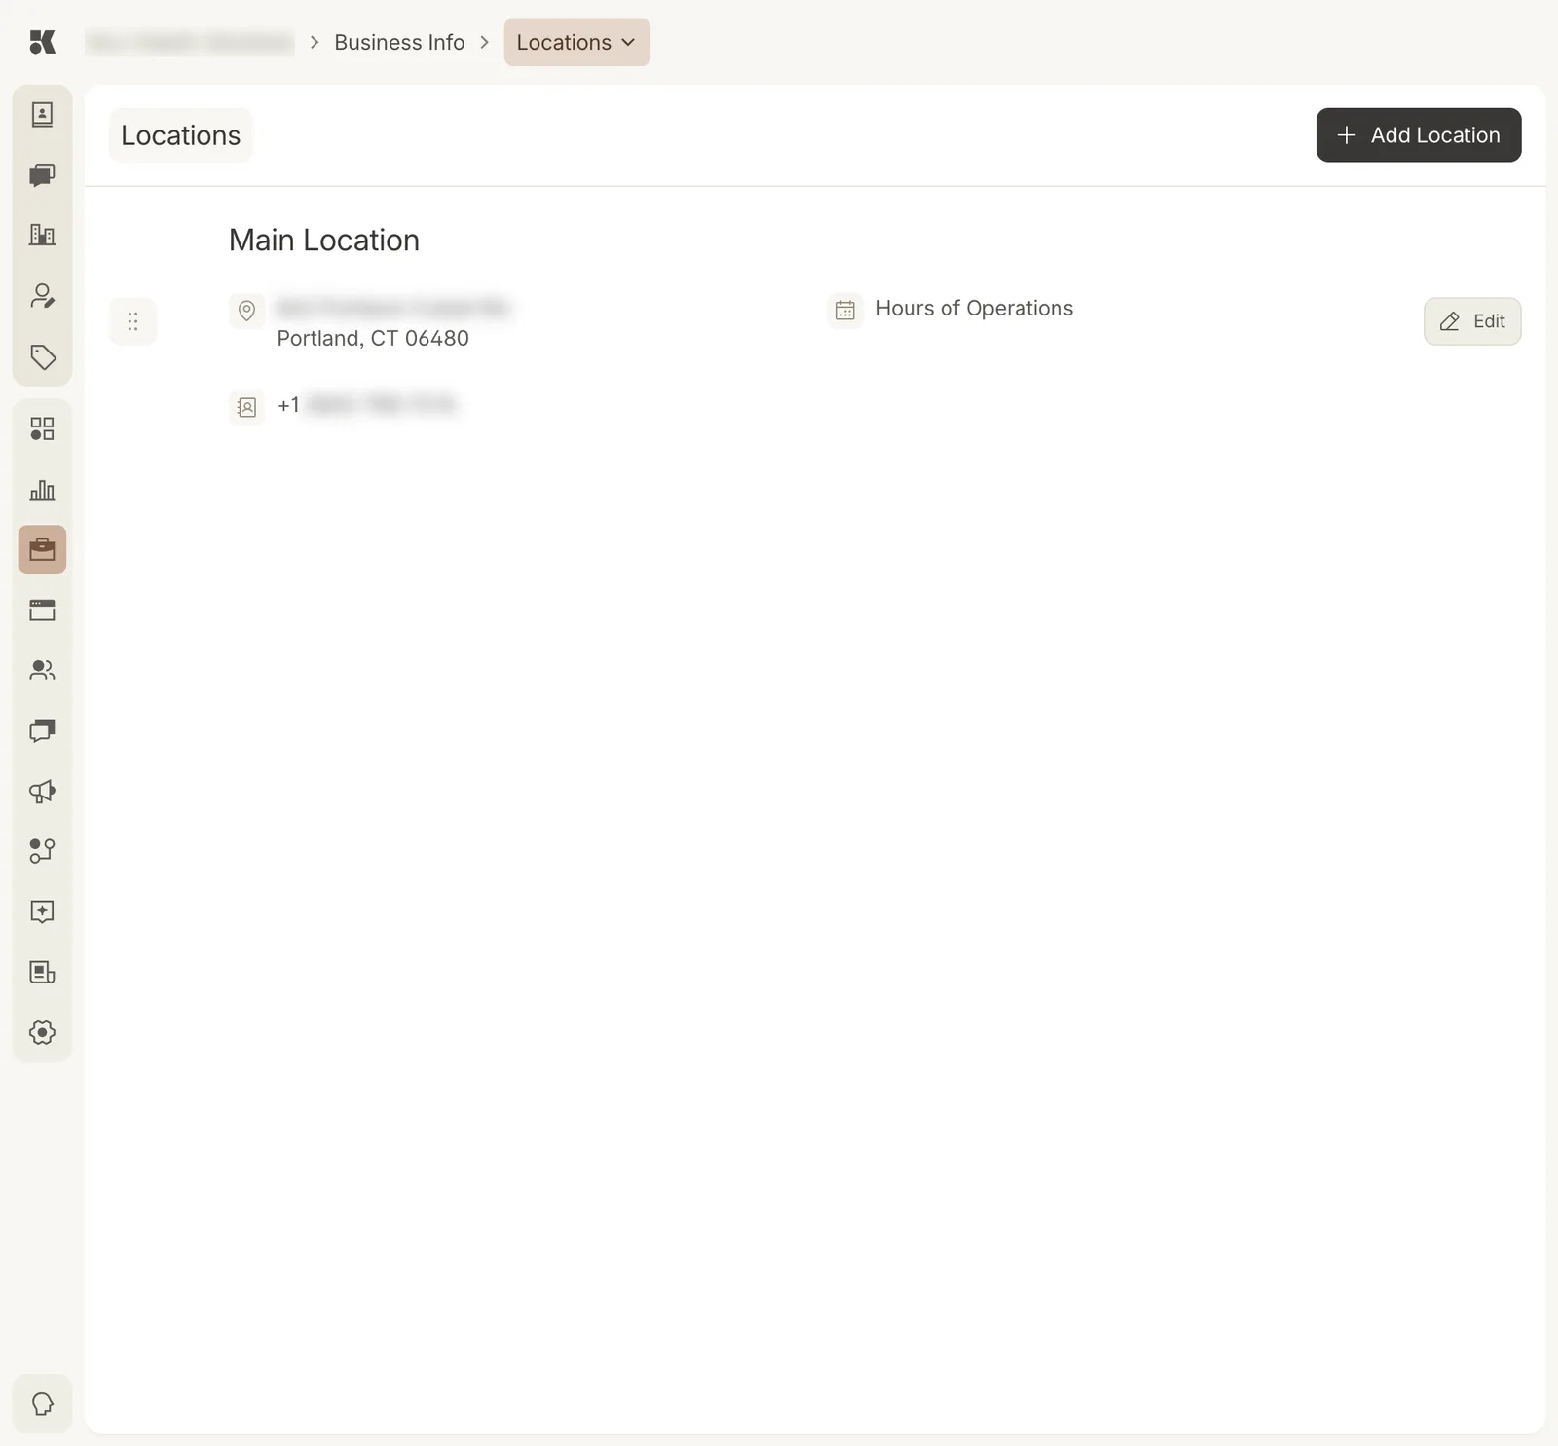1558x1446 pixels.
Task: Open the megaphone campaigns icon
Action: (42, 791)
